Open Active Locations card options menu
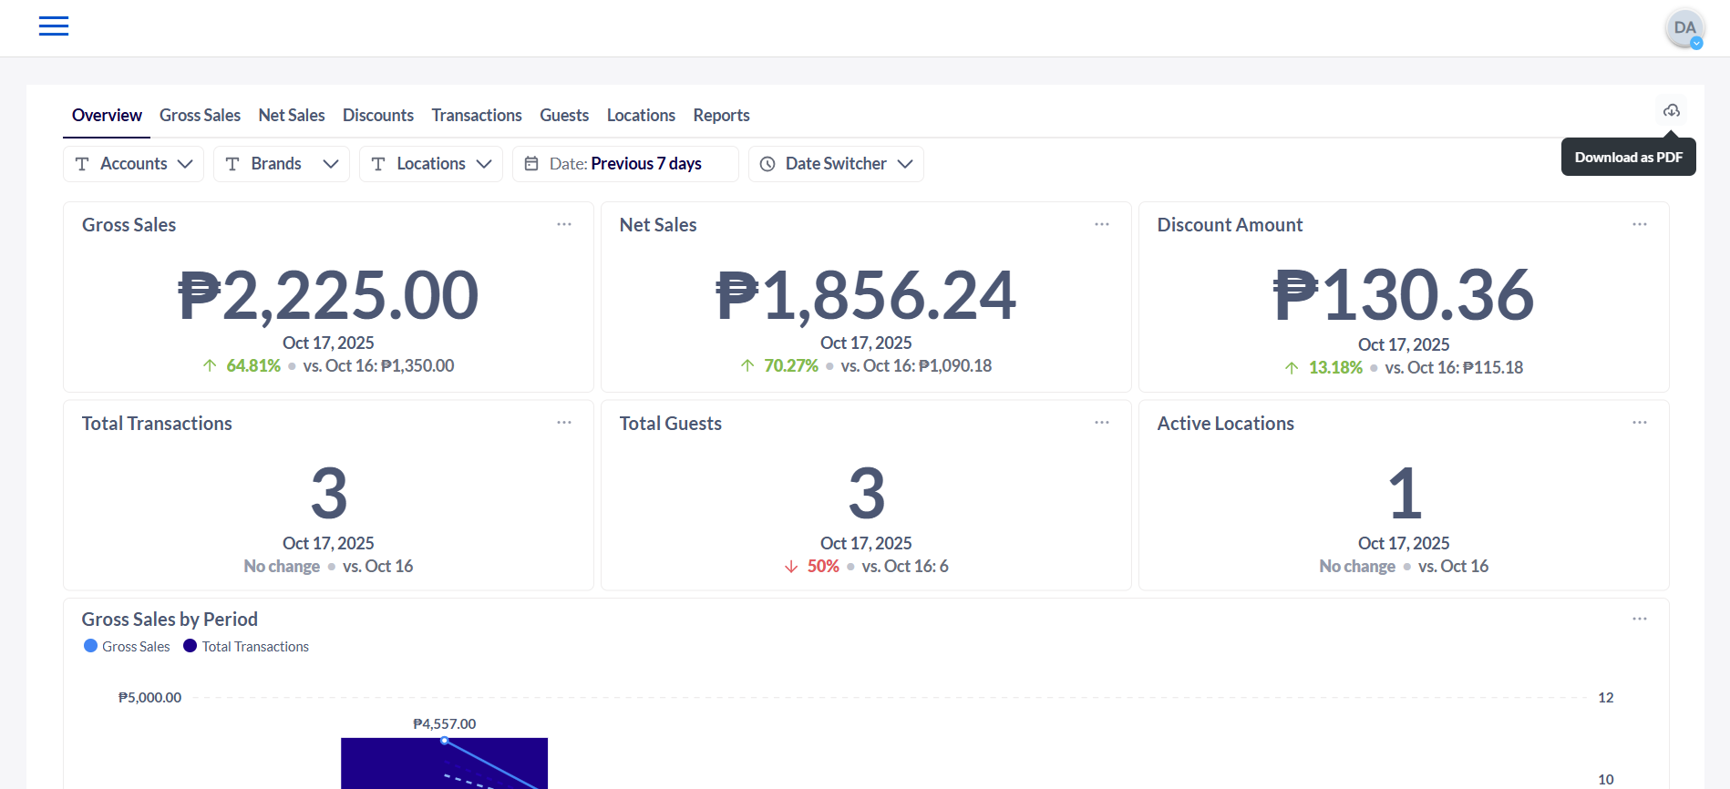Image resolution: width=1730 pixels, height=789 pixels. (1640, 423)
